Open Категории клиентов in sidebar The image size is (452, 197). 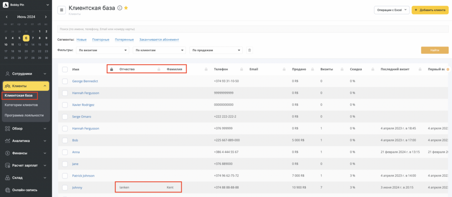tap(21, 105)
